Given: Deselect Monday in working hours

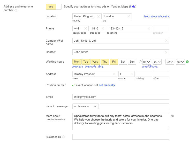Looking at the screenshot, I should click(x=77, y=62).
